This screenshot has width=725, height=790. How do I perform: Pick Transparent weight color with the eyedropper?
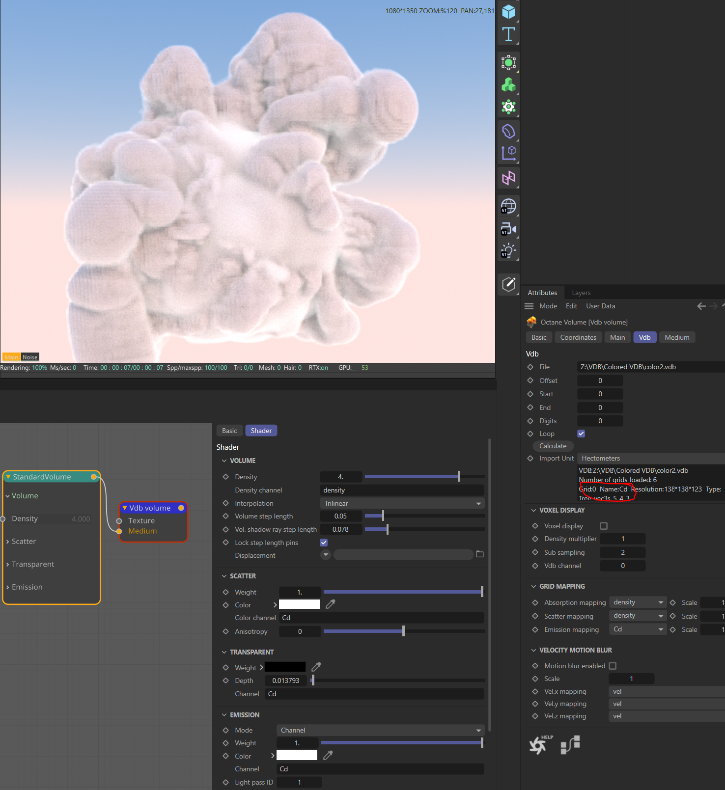(x=316, y=667)
